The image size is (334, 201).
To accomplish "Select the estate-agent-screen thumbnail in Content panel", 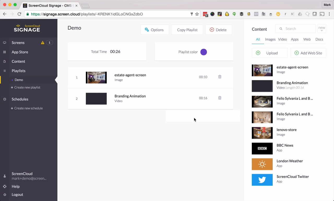I will click(x=262, y=70).
